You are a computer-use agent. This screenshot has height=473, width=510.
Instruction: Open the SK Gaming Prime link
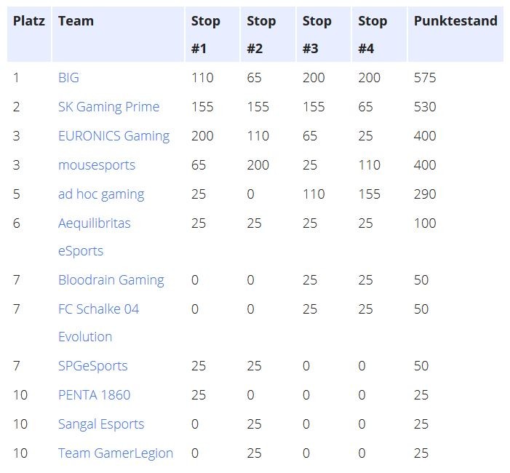108,107
